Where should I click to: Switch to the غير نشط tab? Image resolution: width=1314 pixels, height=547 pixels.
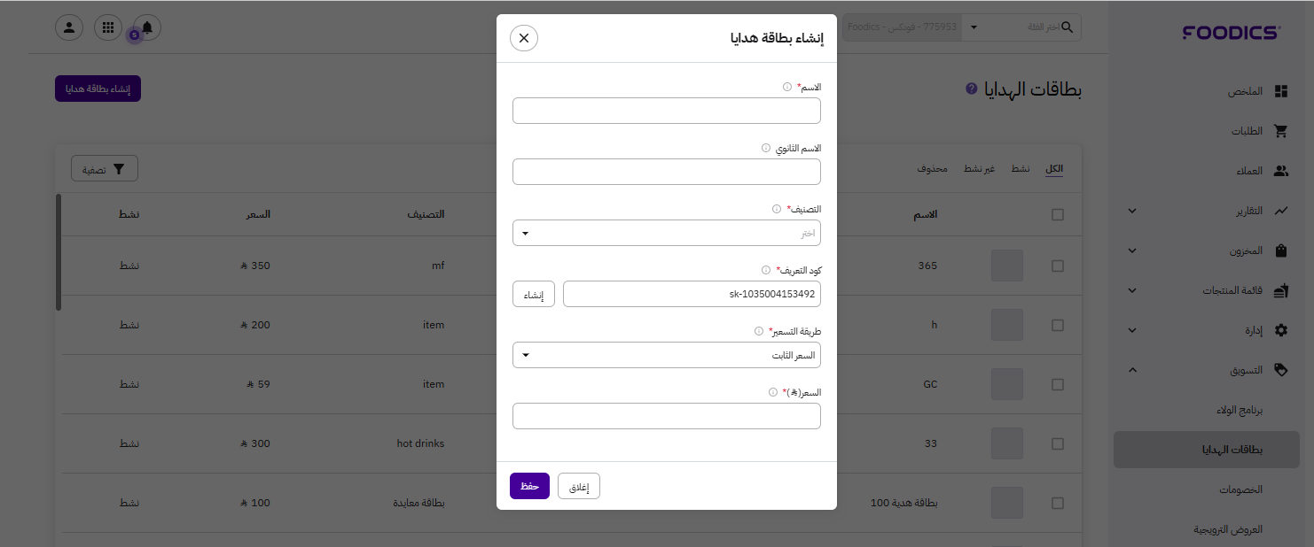[x=980, y=168]
